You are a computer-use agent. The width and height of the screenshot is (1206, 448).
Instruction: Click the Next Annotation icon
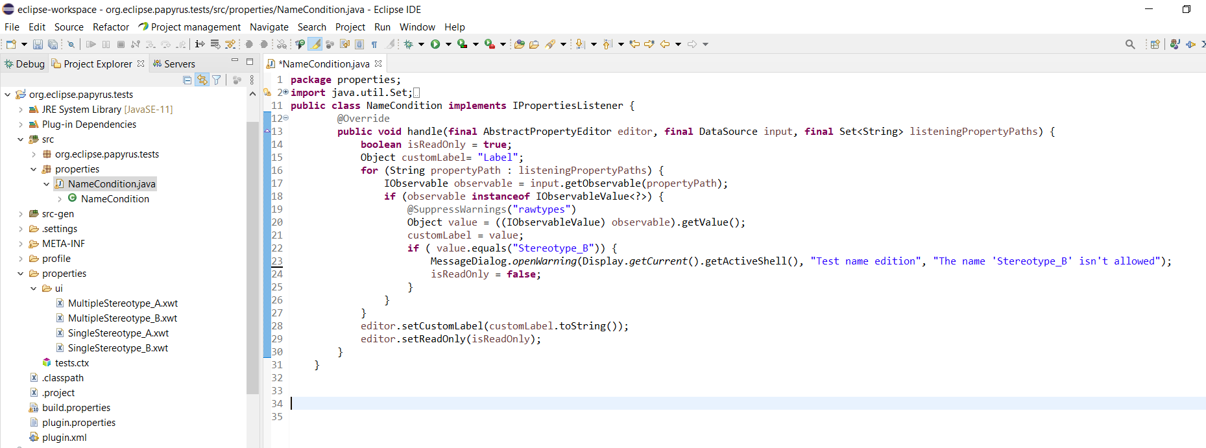[x=581, y=44]
